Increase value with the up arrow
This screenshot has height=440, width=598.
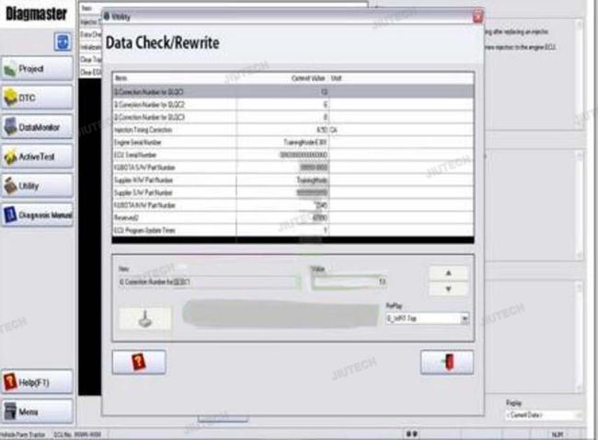point(448,273)
